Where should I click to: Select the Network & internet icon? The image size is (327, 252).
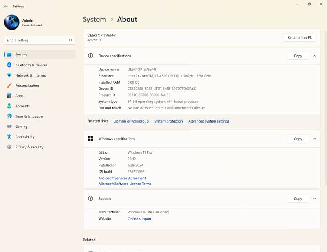coord(9,75)
